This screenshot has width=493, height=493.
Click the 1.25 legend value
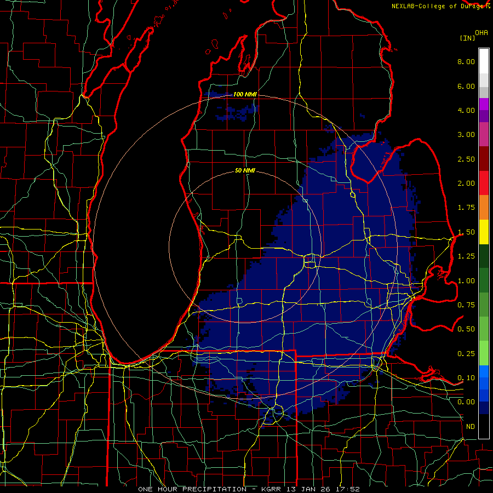pyautogui.click(x=466, y=256)
